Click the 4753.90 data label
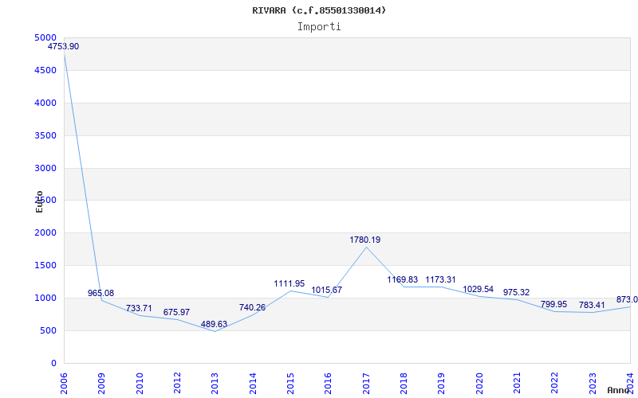Screen dimensions: 638x398 (x=64, y=46)
